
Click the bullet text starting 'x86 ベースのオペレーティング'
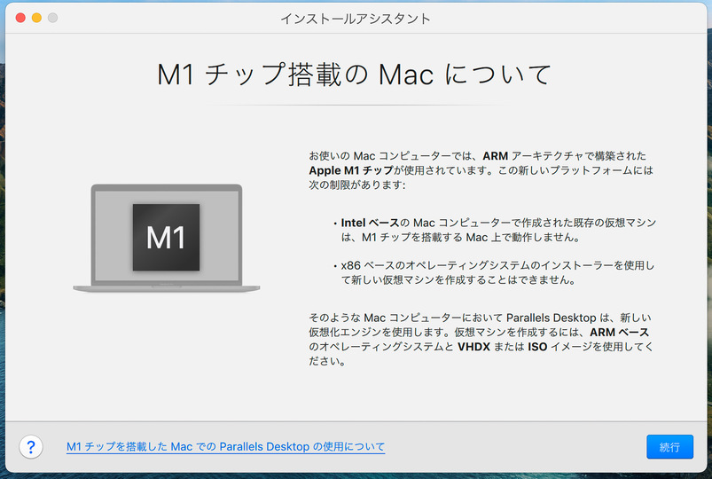pyautogui.click(x=497, y=272)
